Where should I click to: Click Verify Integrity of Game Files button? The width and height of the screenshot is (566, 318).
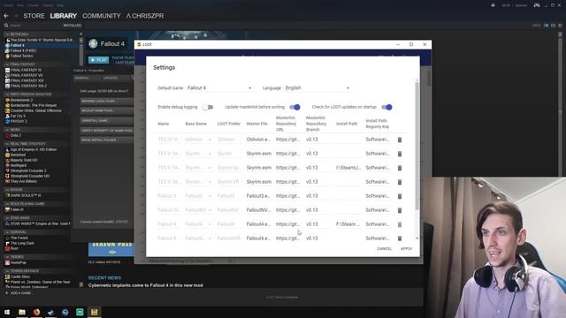tap(107, 131)
